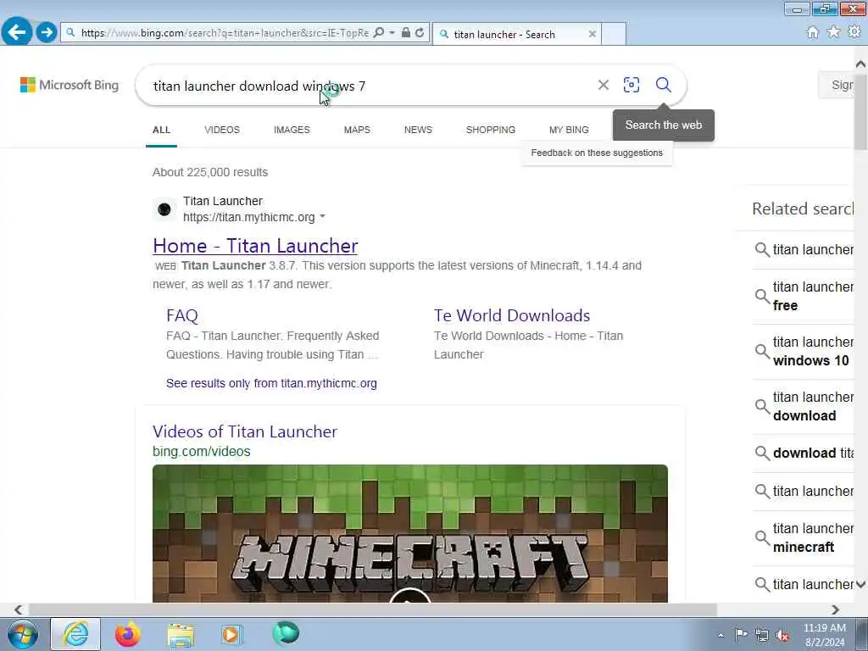Switch to the VIDEOS tab
The width and height of the screenshot is (868, 651).
tap(222, 130)
